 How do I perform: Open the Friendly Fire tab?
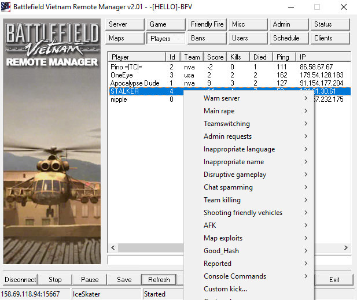click(207, 24)
